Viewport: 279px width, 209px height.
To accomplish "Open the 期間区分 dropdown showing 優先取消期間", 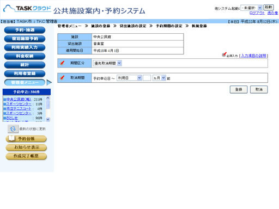I will point(107,63).
